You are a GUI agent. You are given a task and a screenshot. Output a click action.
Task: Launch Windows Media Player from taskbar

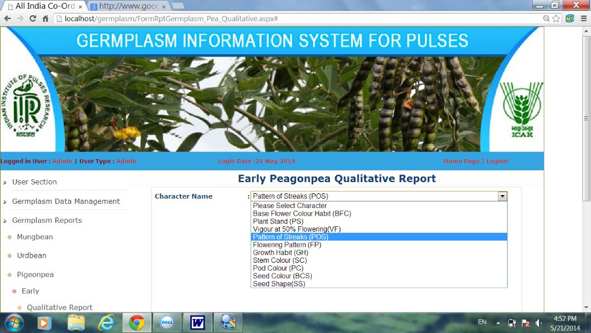44,323
